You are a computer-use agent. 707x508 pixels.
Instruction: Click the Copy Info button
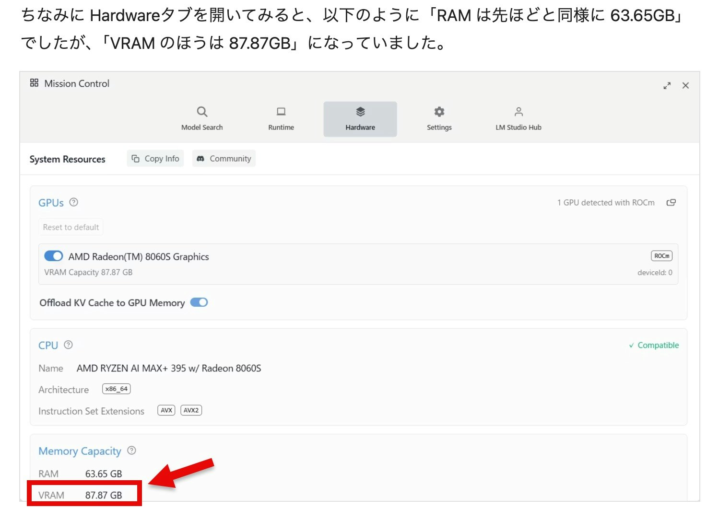pyautogui.click(x=155, y=159)
